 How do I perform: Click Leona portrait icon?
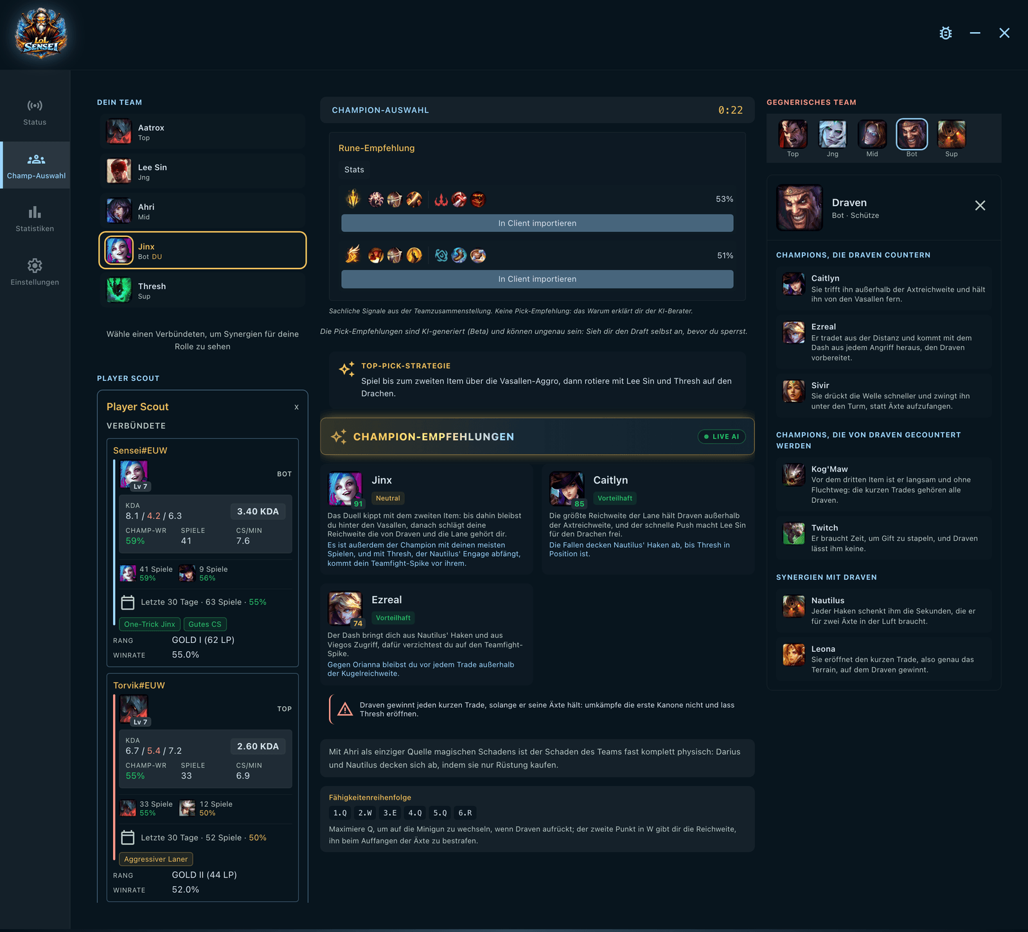click(x=793, y=655)
